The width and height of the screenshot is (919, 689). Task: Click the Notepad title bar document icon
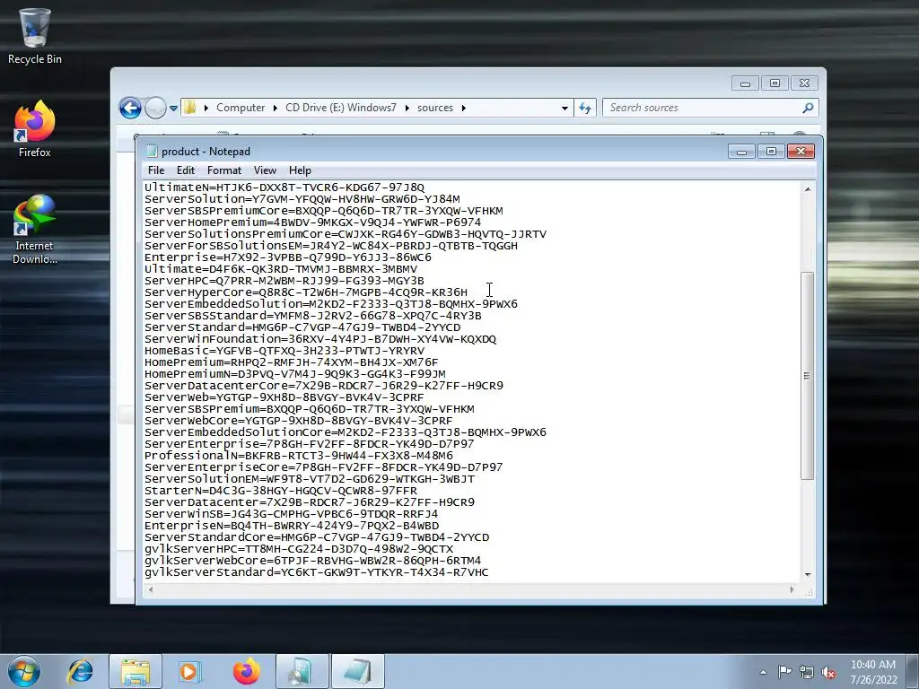pyautogui.click(x=152, y=151)
